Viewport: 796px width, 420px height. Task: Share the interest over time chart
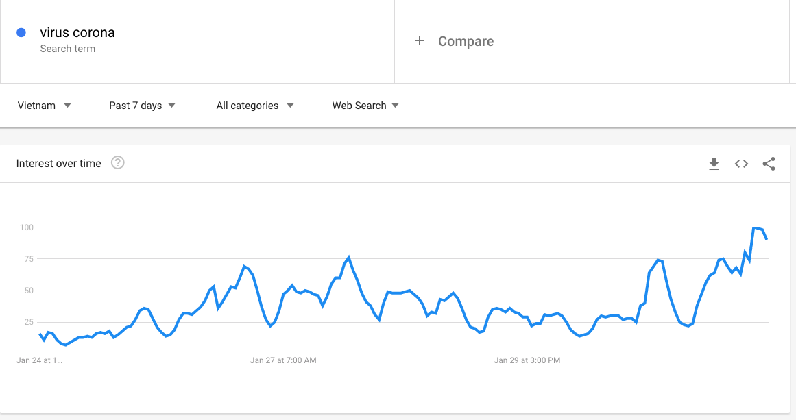coord(769,164)
